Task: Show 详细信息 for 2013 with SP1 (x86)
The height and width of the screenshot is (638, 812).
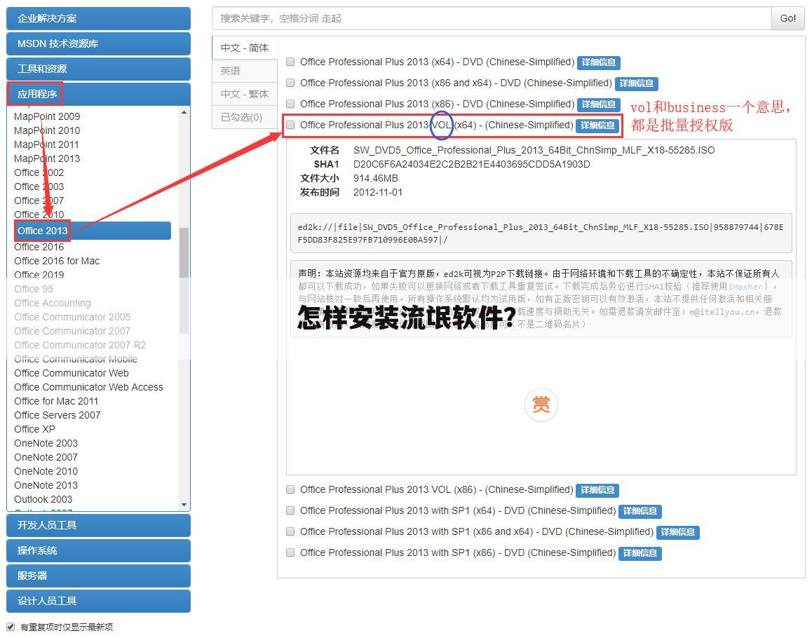Action: click(x=640, y=553)
